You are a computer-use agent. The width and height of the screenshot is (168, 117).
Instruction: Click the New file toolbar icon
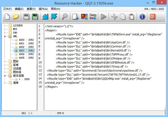tap(7, 17)
